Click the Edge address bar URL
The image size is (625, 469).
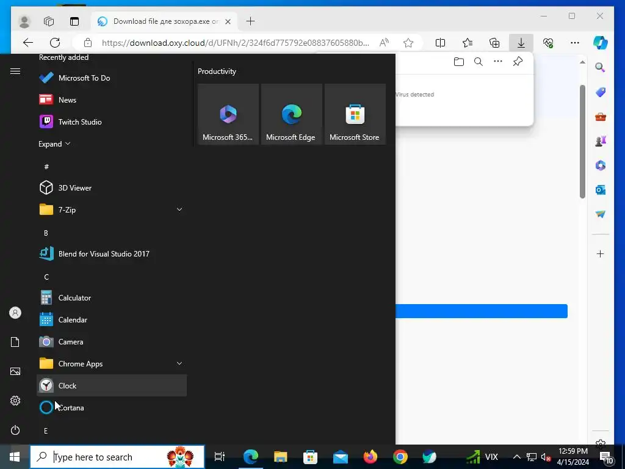(235, 43)
